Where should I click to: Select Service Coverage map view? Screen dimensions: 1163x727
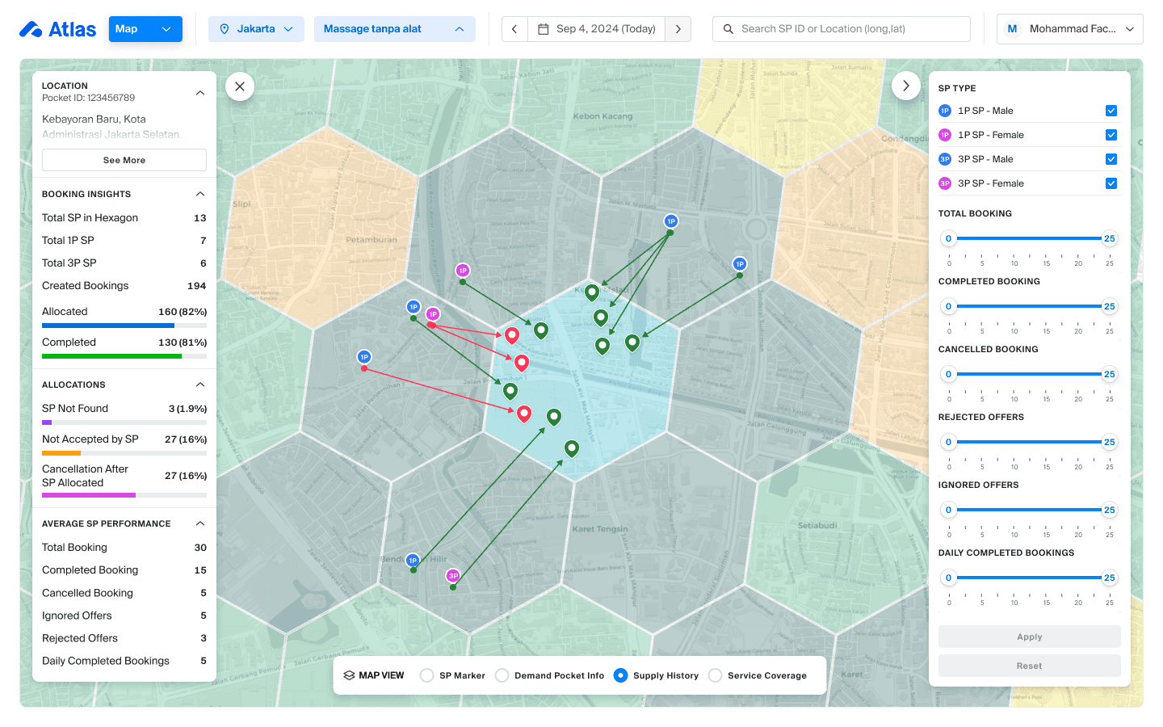coord(715,675)
